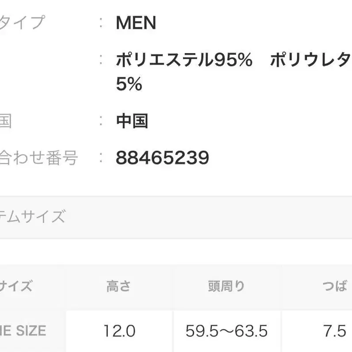
Task: Click the 5% material continuation text
Action: 129,84
